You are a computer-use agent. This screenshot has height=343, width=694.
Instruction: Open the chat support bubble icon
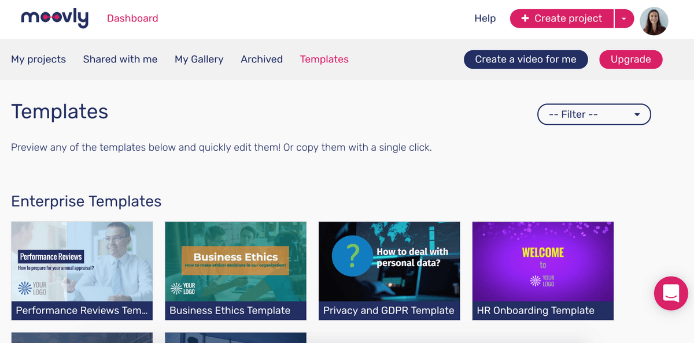pos(671,293)
